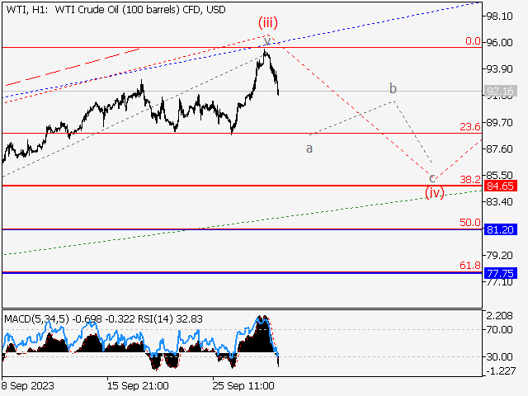Viewport: 528px width, 396px height.
Task: Click the 70.00 RSI level value
Action: coord(501,330)
